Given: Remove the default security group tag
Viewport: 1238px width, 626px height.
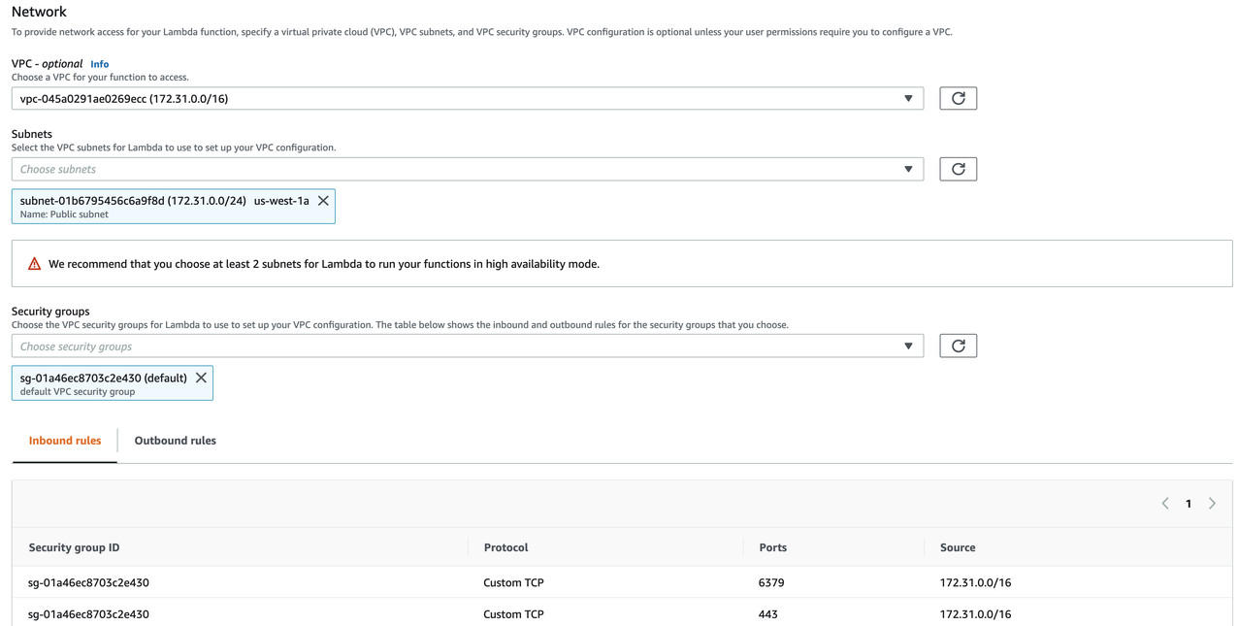Looking at the screenshot, I should (200, 377).
